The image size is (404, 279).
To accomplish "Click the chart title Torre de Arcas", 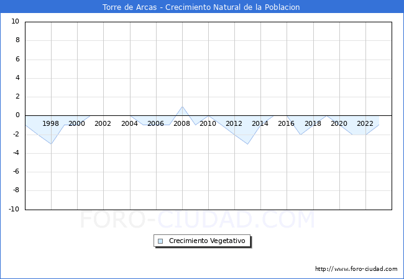I will pos(201,7).
